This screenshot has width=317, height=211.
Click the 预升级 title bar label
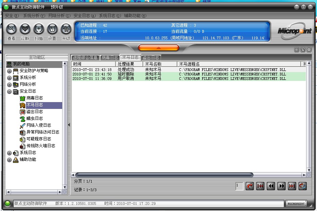coord(57,7)
